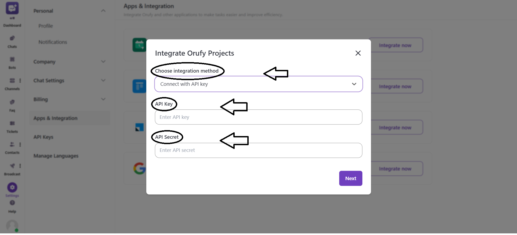Select the Chats icon in the sidebar
The height and width of the screenshot is (235, 517).
[x=12, y=40]
